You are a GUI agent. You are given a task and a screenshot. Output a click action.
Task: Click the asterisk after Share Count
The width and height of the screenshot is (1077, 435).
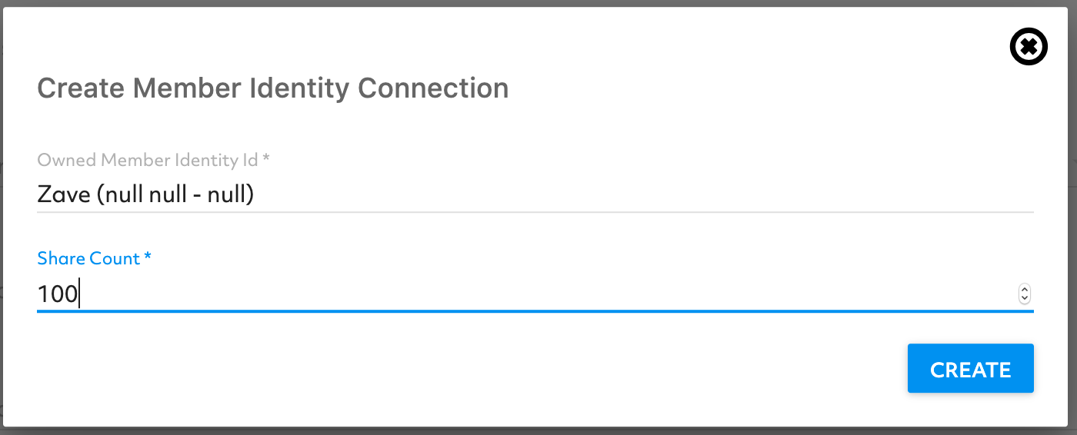147,257
